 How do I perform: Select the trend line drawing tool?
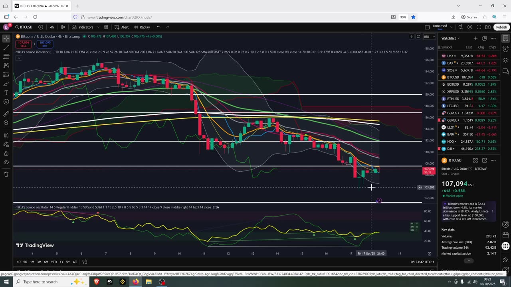(6, 47)
